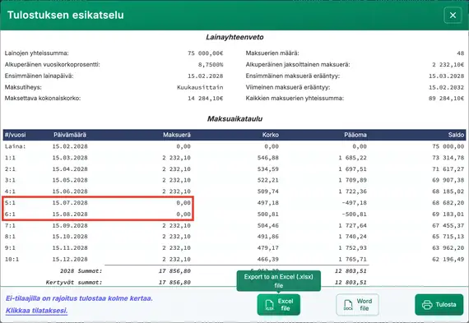Export schedule with Word file button
The height and width of the screenshot is (323, 469).
(x=357, y=304)
